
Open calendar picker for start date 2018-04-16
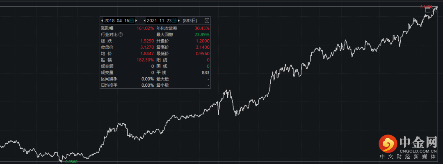coord(132,20)
